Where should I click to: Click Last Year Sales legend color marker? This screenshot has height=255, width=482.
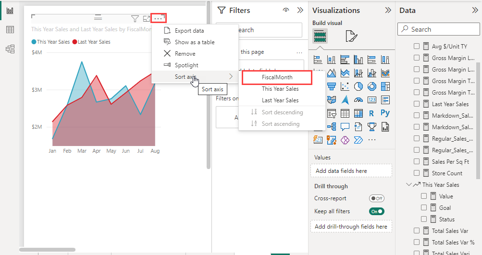click(74, 42)
